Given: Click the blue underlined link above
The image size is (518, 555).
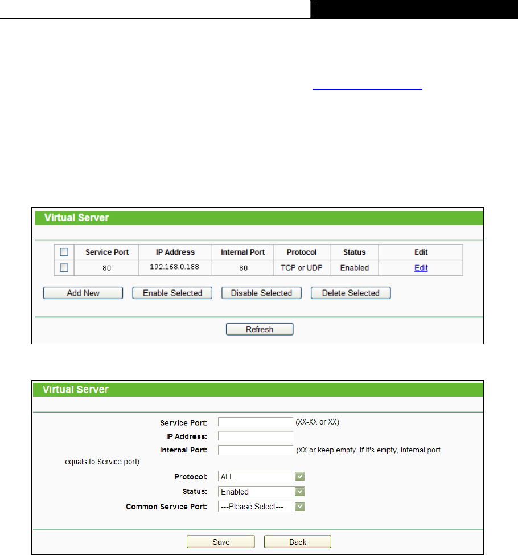Looking at the screenshot, I should 367,89.
